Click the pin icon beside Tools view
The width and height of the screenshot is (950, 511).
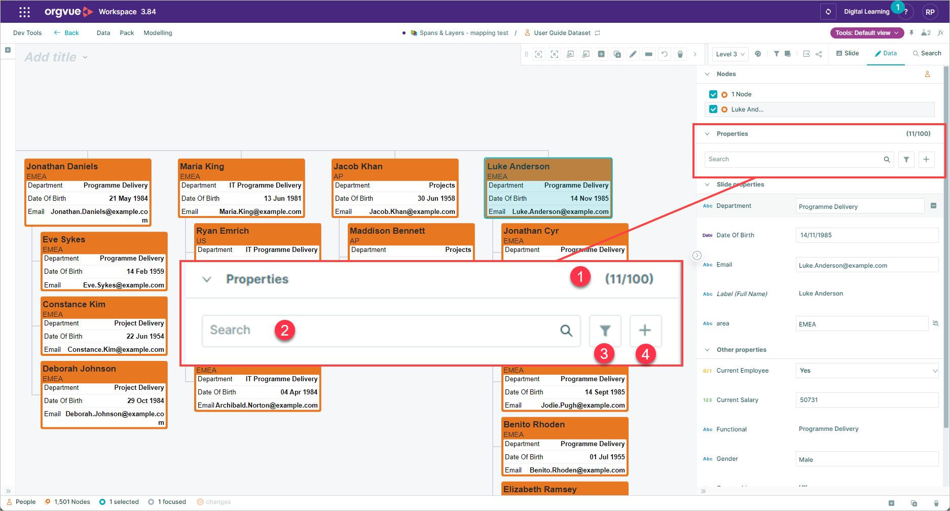(x=911, y=33)
